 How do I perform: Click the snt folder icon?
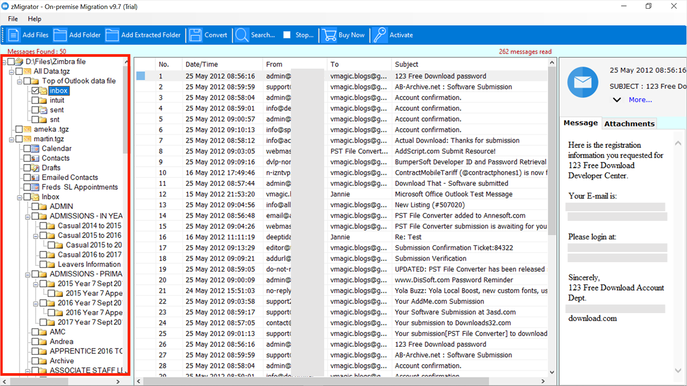point(44,120)
